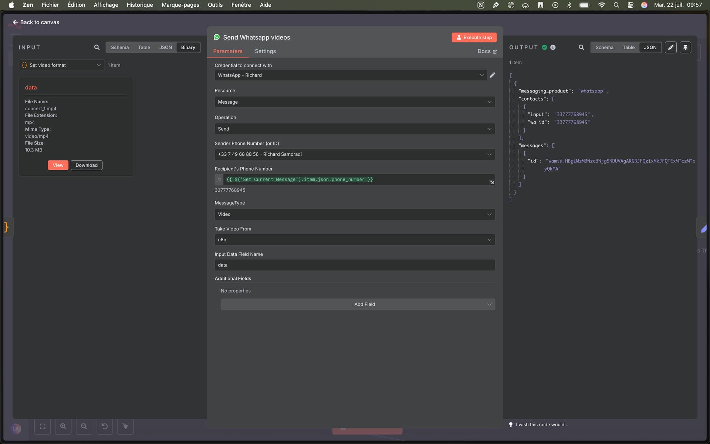The width and height of the screenshot is (710, 444).
Task: Click the Execute step button
Action: (x=474, y=37)
